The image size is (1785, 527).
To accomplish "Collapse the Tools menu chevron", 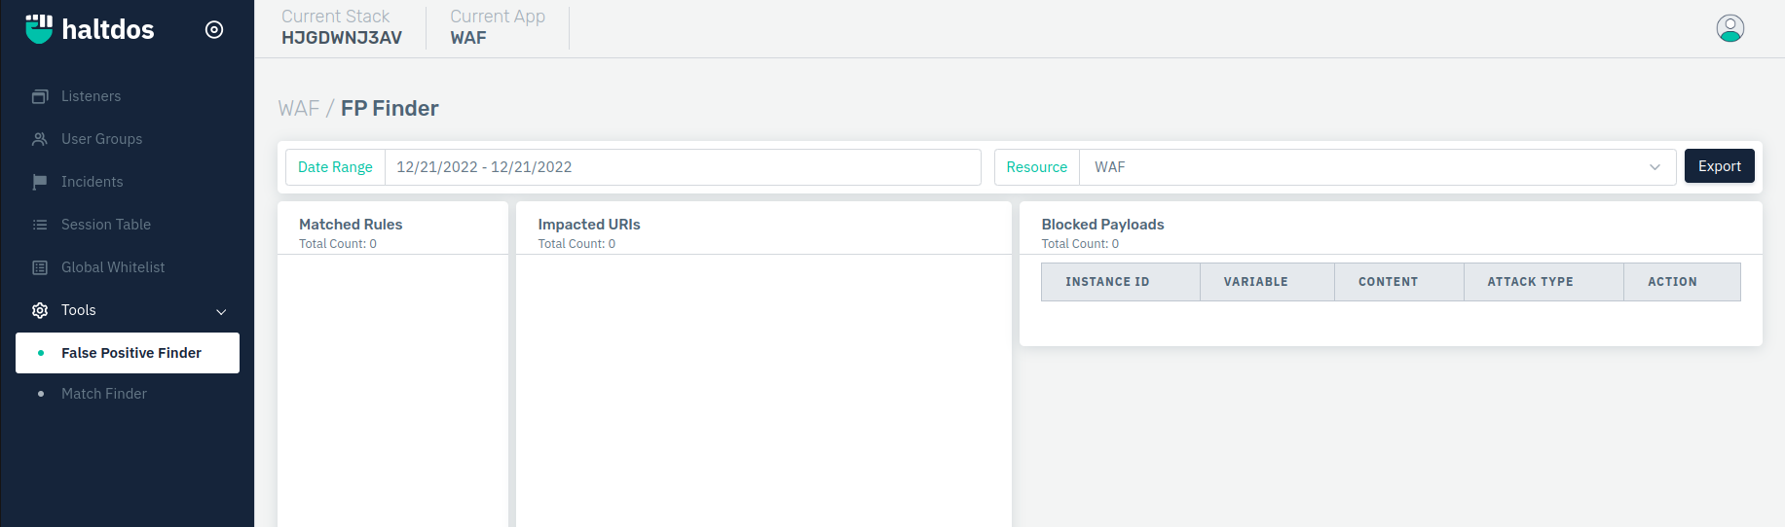I will pos(221,311).
